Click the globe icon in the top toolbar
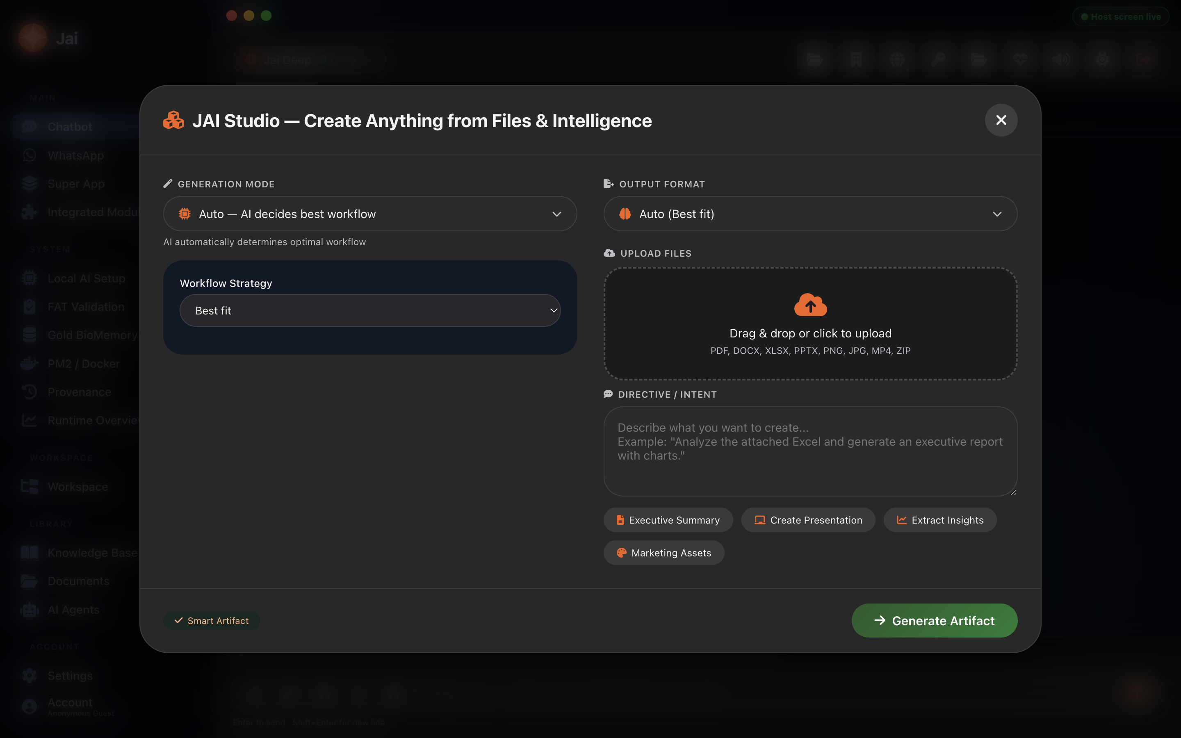1181x738 pixels. coord(897,59)
